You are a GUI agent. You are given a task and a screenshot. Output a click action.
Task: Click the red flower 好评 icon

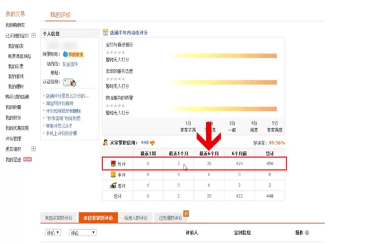[113, 163]
